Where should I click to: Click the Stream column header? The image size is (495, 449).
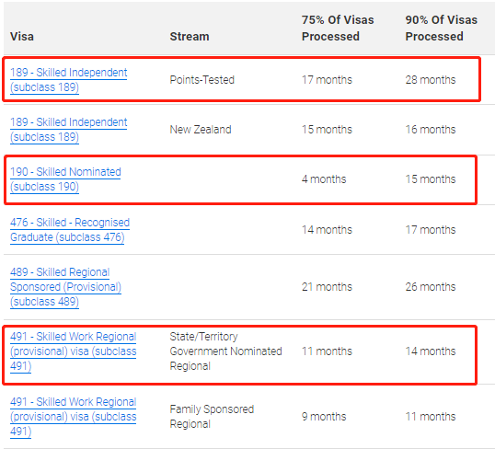tap(190, 36)
